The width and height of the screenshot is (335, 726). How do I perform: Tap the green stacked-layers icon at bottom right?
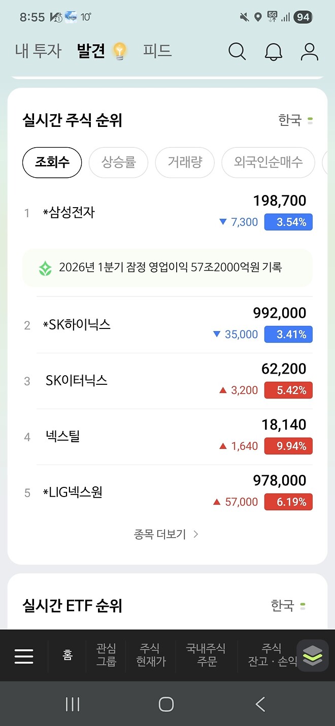tap(312, 655)
